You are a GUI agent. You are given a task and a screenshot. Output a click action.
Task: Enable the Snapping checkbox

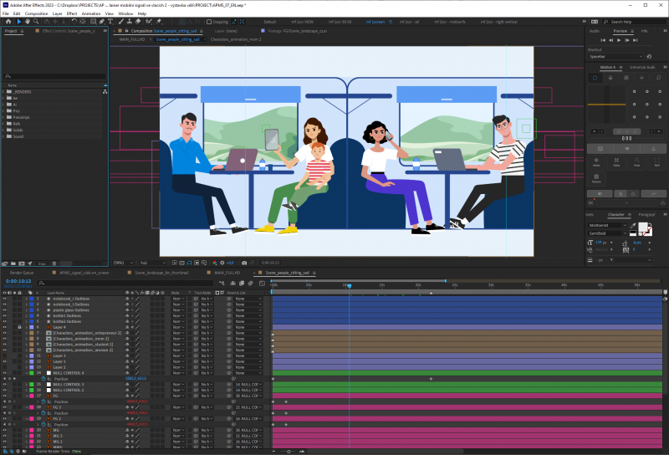pyautogui.click(x=210, y=21)
